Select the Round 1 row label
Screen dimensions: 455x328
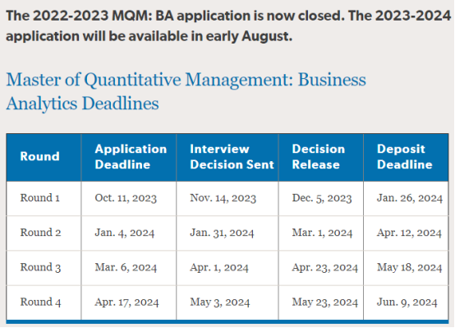tap(39, 198)
